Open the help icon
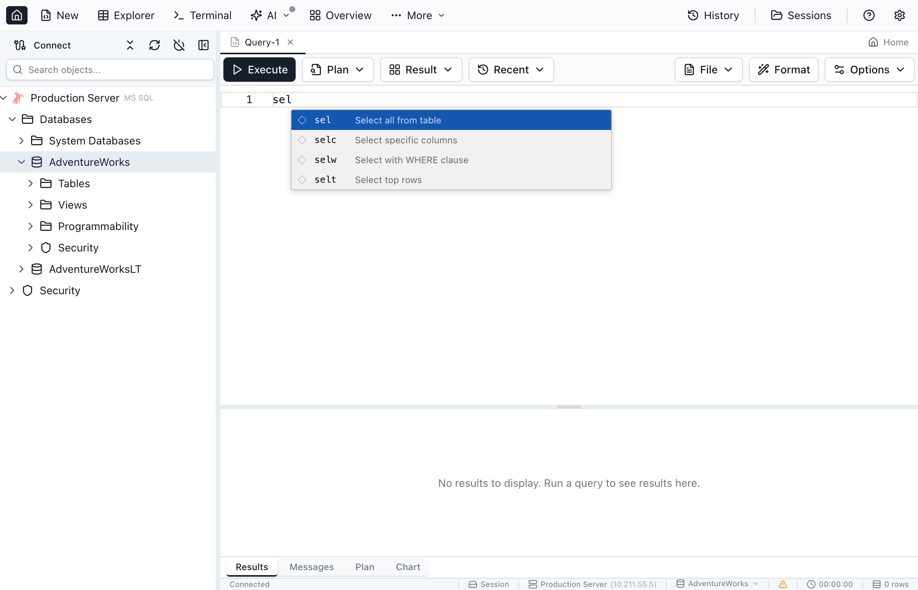The width and height of the screenshot is (918, 590). click(x=869, y=15)
